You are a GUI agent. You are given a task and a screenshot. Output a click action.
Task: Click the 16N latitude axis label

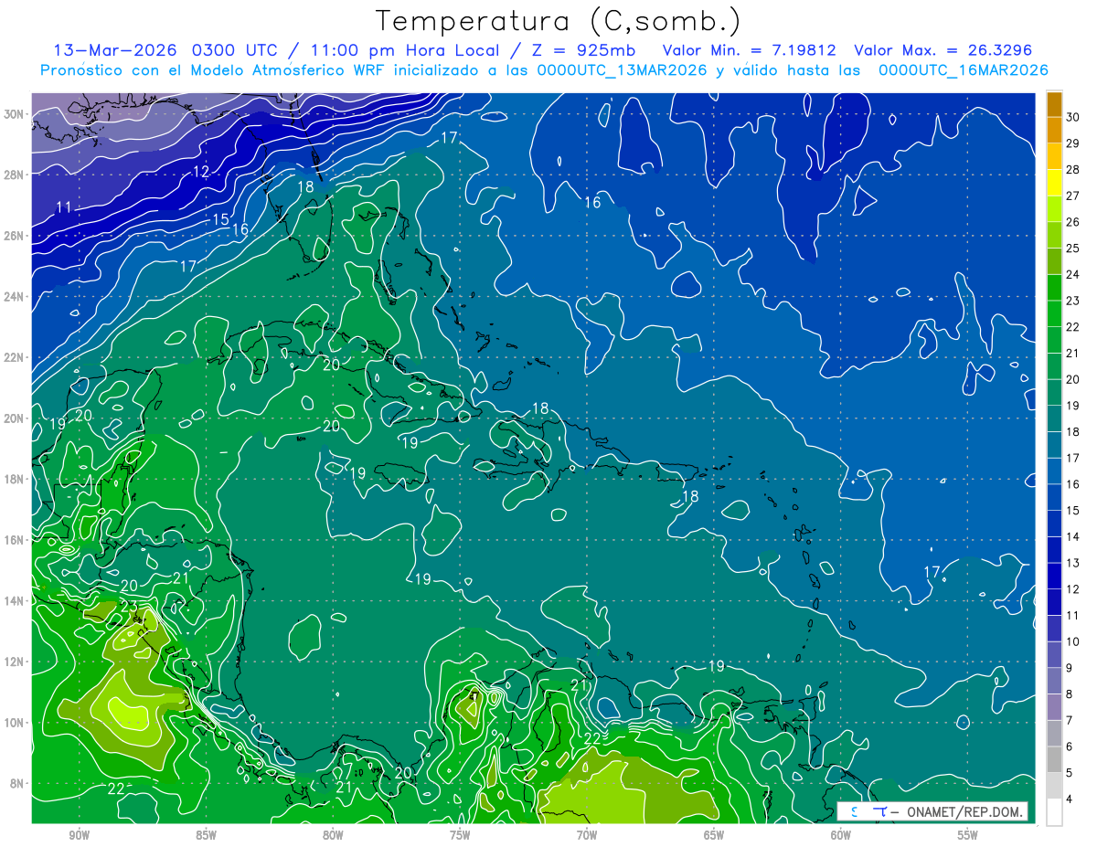point(14,540)
